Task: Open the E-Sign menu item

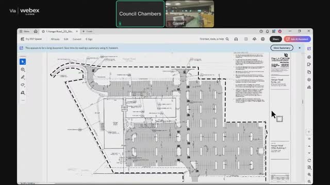Action: (89, 39)
